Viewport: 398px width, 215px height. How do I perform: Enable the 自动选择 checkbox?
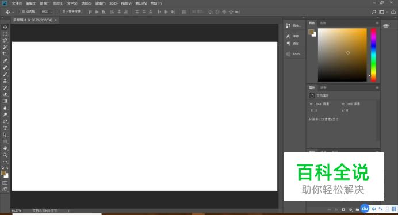[19, 11]
